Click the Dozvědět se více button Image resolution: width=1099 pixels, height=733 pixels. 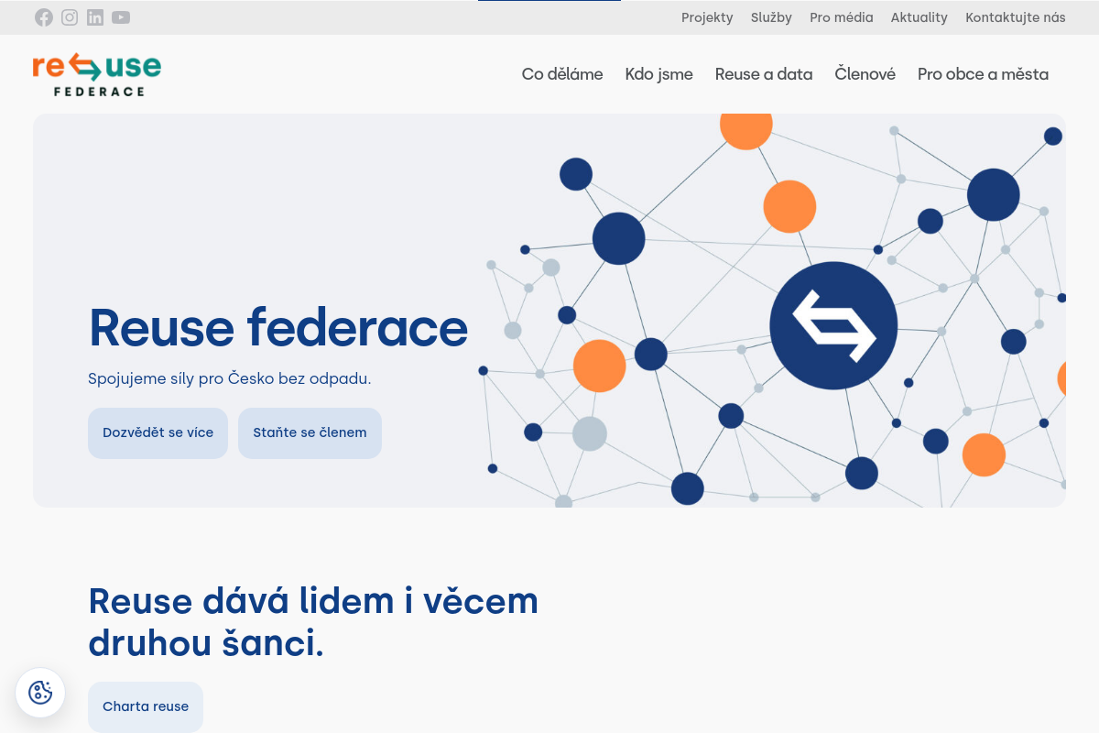pyautogui.click(x=158, y=433)
